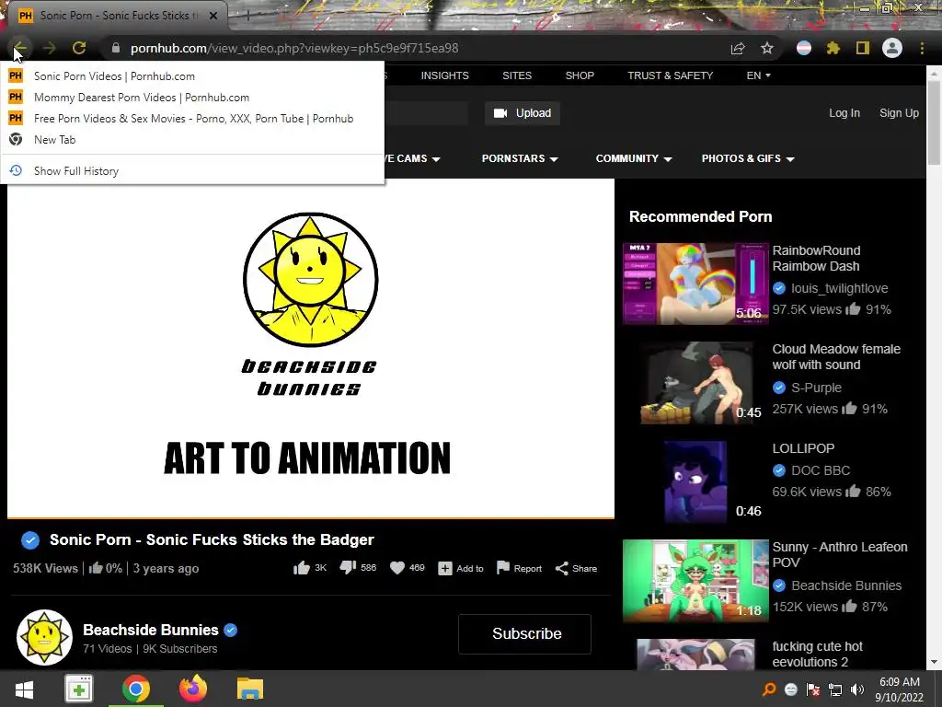942x707 pixels.
Task: Click the verified badge beside the video title
Action: 30,539
